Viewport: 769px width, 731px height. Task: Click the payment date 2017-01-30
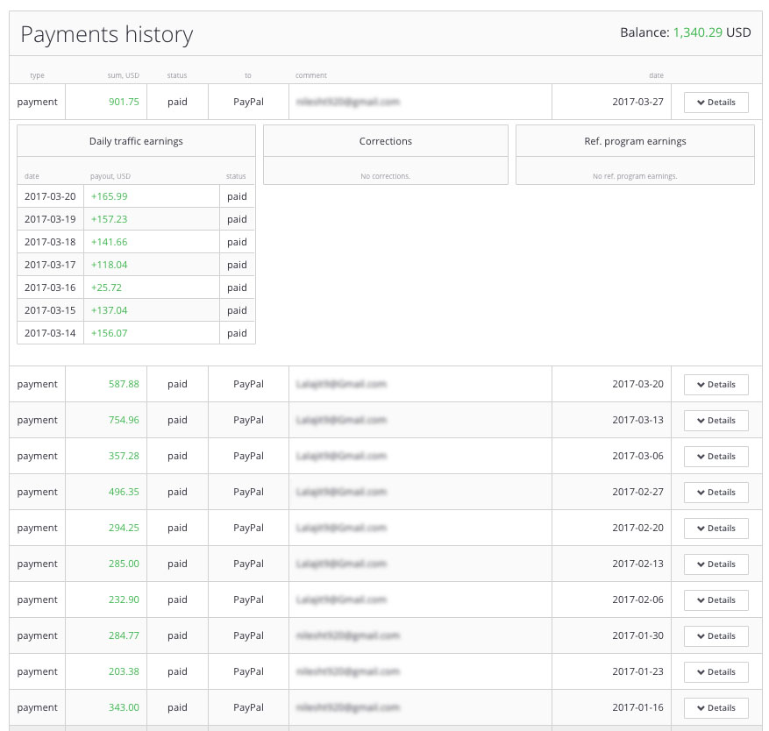tap(637, 635)
